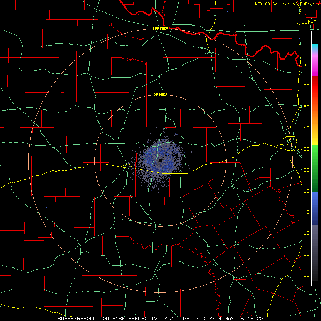Click the 16:22 timestamp in caption
This screenshot has width=321, height=321.
pyautogui.click(x=255, y=319)
